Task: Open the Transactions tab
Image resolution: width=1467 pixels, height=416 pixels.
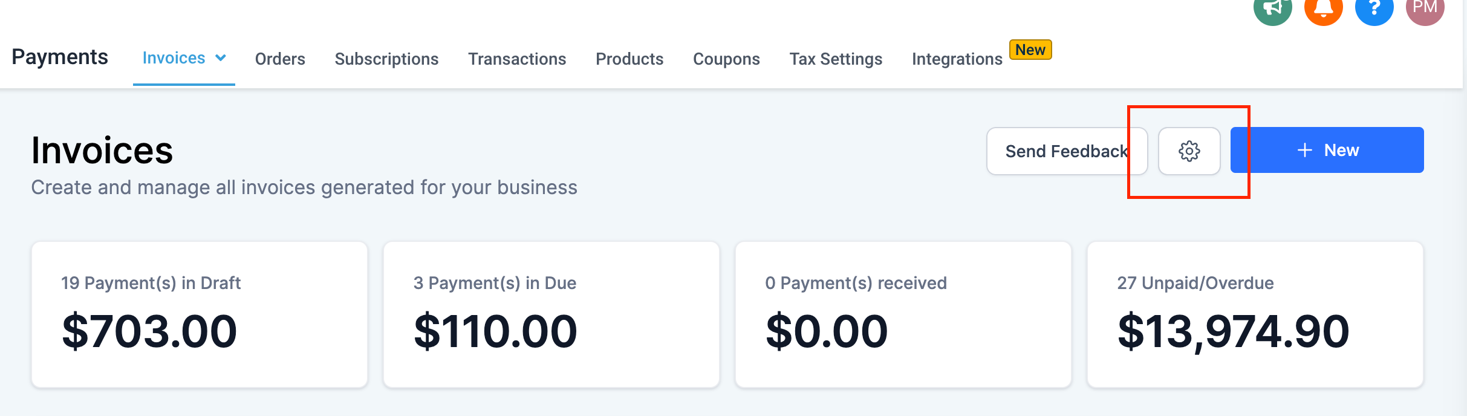Action: [517, 59]
